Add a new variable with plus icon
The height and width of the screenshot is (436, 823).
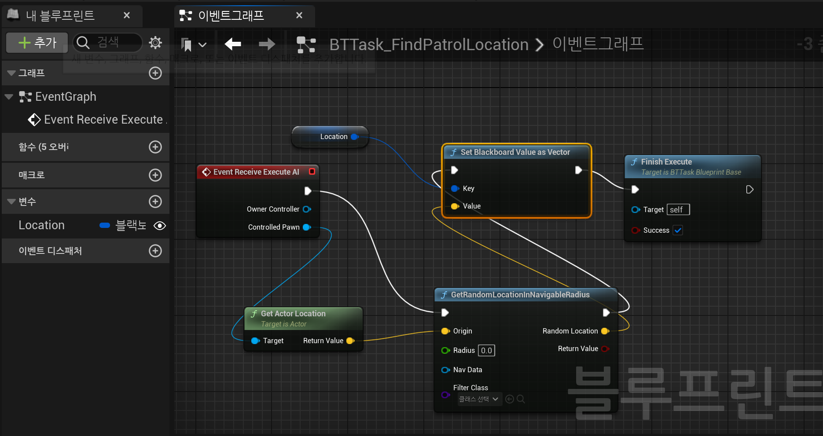pyautogui.click(x=155, y=202)
